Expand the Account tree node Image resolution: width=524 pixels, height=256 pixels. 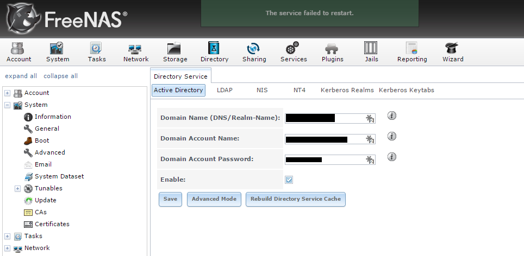click(x=8, y=93)
